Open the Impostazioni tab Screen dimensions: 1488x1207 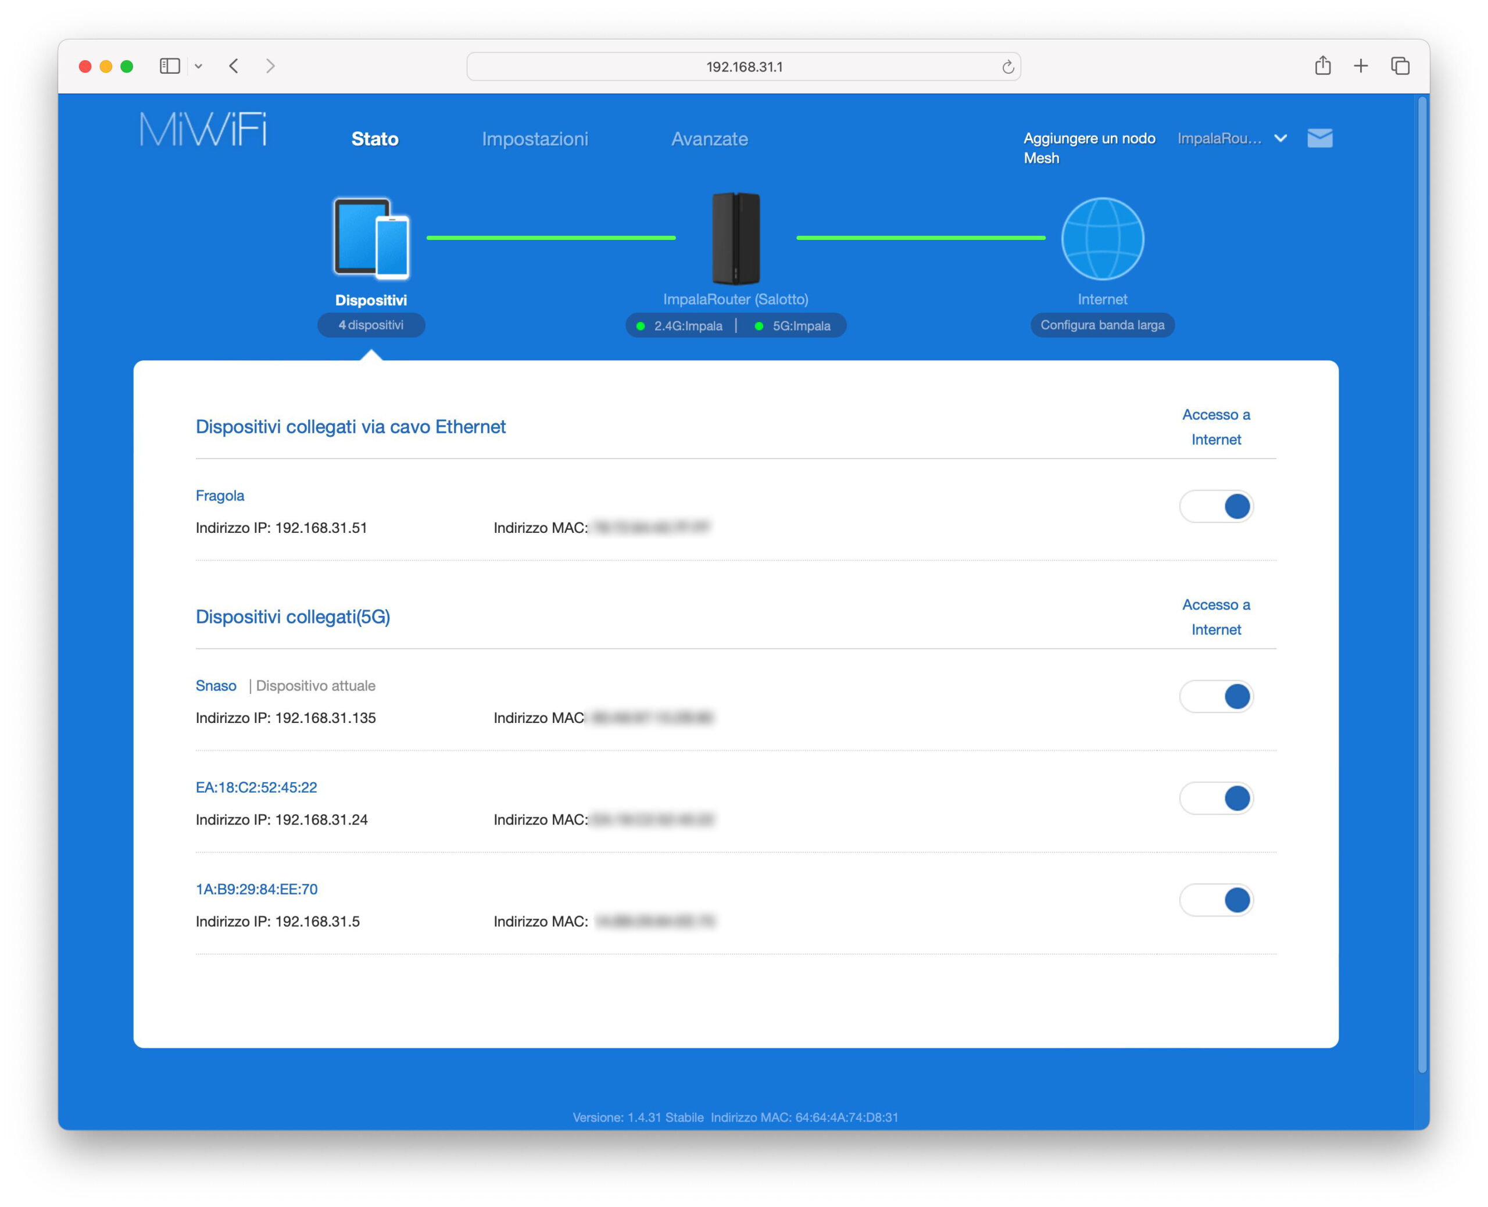[x=535, y=139]
